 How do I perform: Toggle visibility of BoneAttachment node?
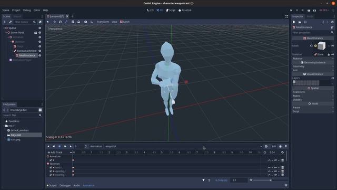tap(40, 51)
